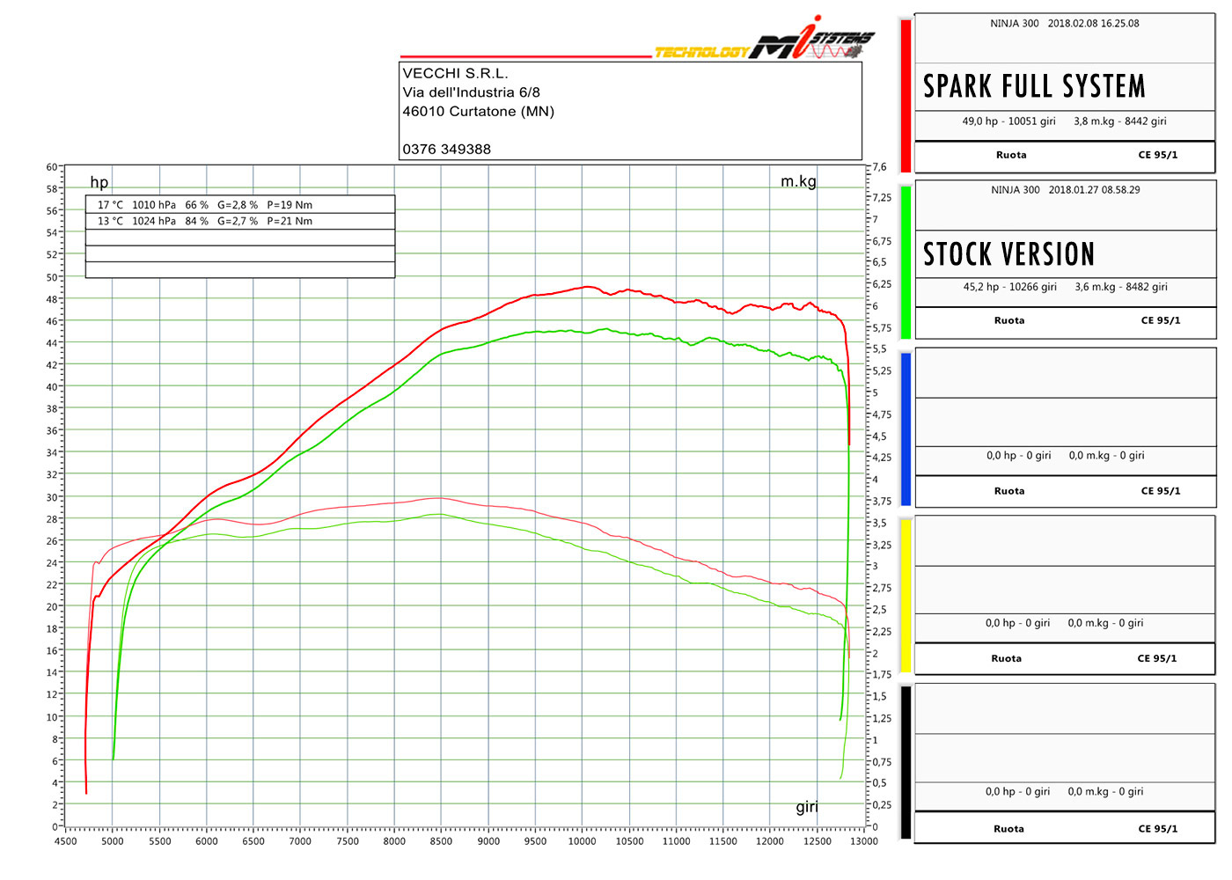Click the STOCK VERSION title
The image size is (1232, 880).
[1009, 254]
